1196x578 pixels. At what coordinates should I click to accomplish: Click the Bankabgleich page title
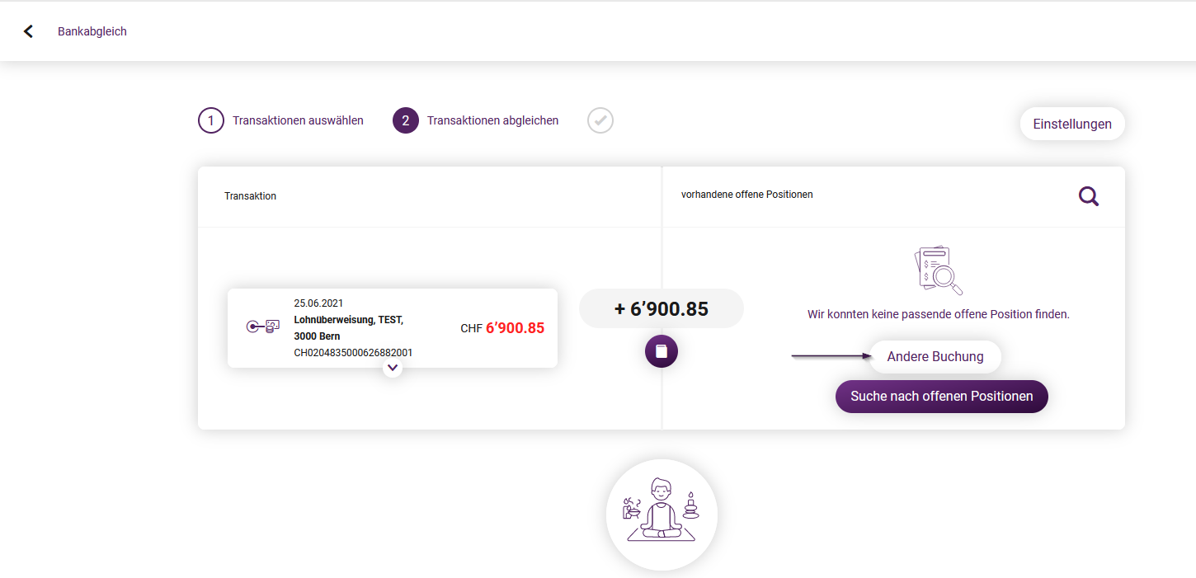pos(92,31)
